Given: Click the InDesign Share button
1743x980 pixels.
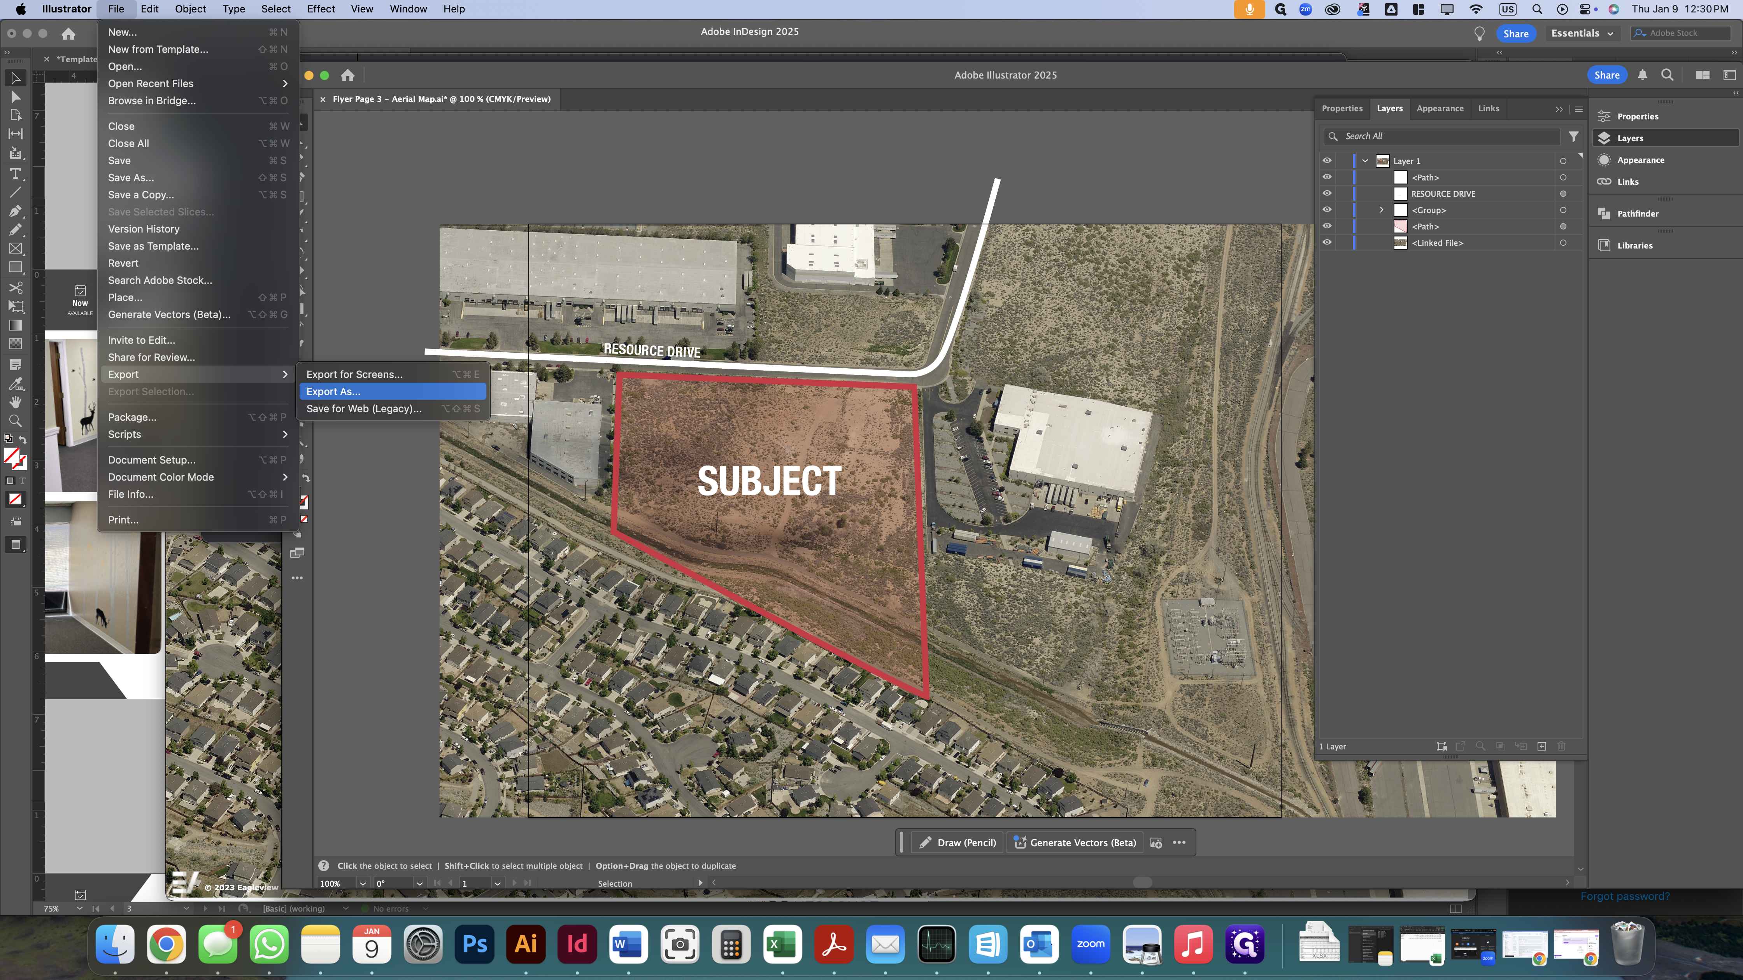Looking at the screenshot, I should click(x=1516, y=33).
